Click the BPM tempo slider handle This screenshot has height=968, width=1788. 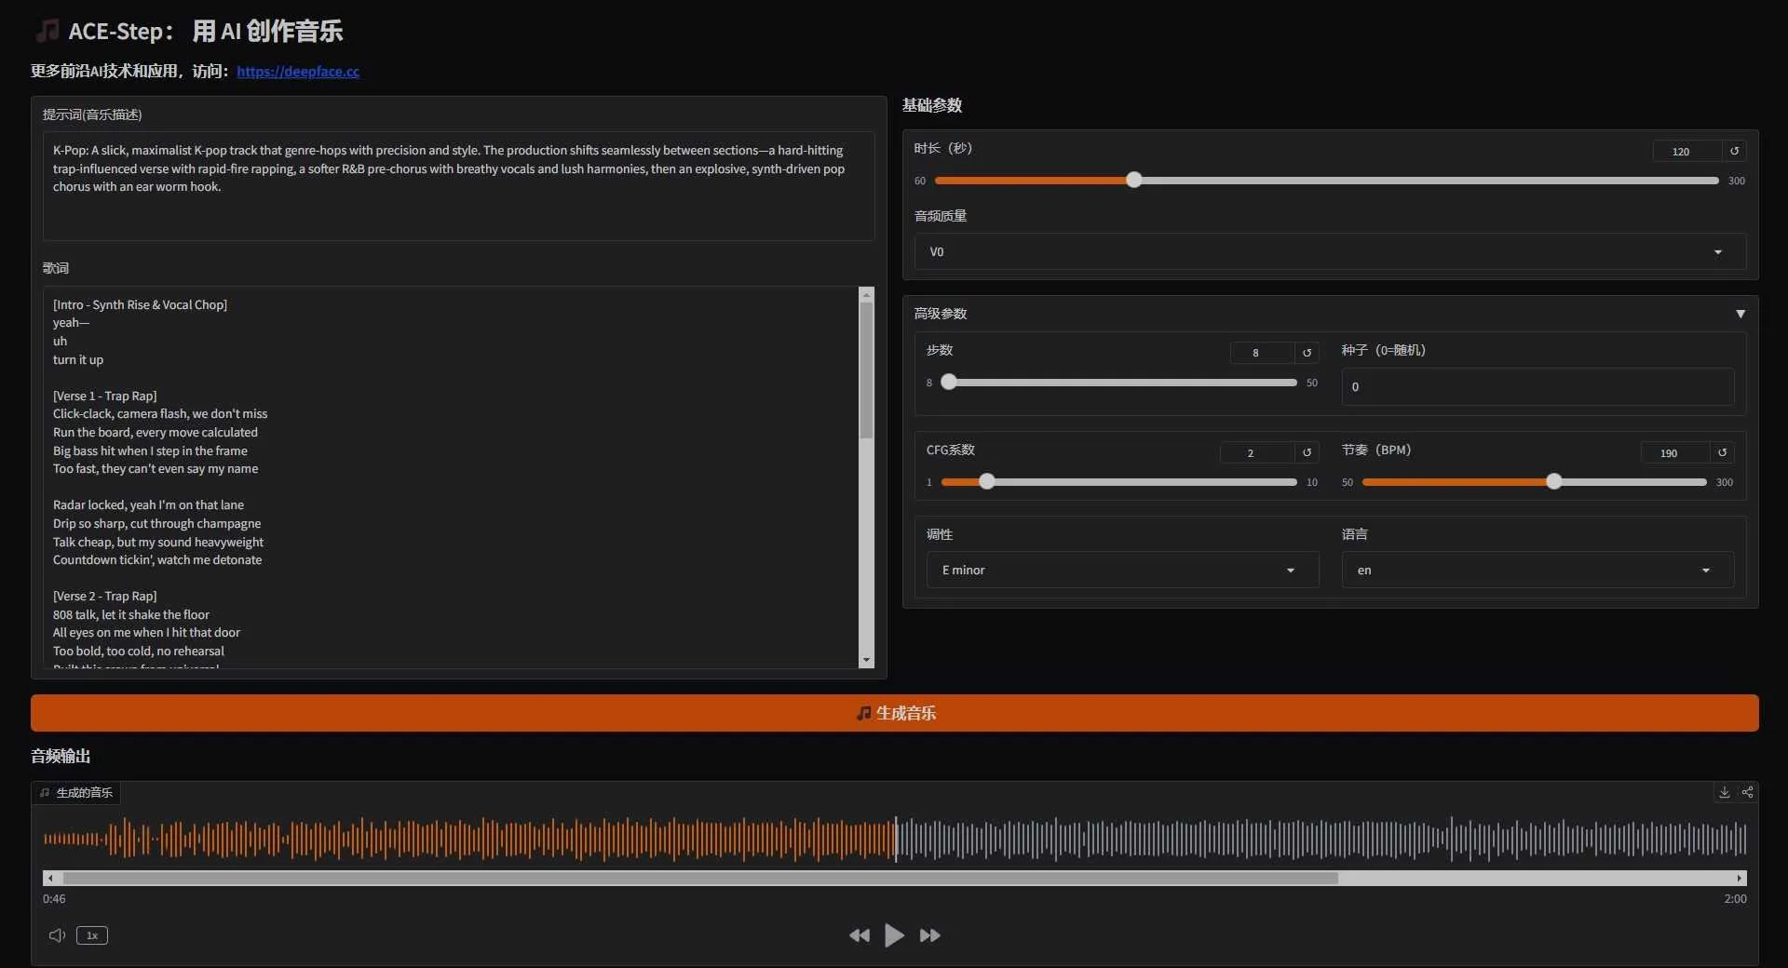(x=1553, y=482)
